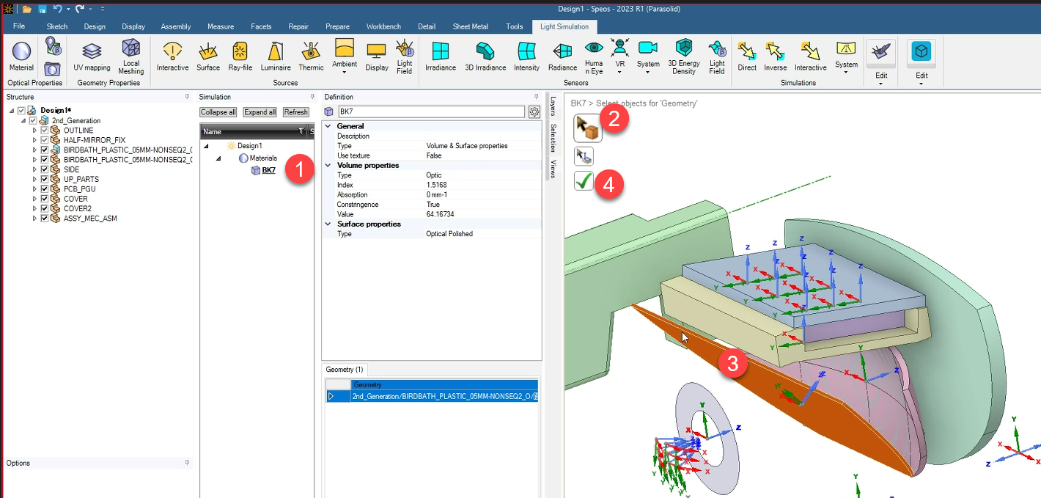Open the Sketch ribbon tab

click(x=57, y=26)
